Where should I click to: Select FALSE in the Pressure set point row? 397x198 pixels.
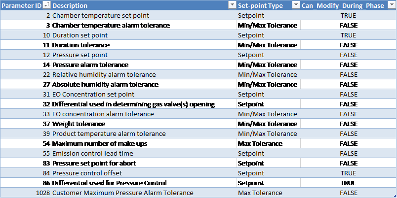click(348, 55)
